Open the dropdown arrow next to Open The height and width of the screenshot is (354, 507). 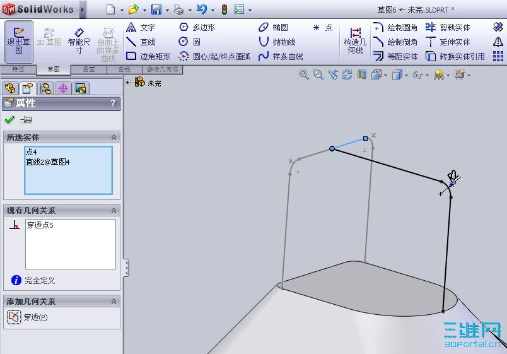click(144, 10)
